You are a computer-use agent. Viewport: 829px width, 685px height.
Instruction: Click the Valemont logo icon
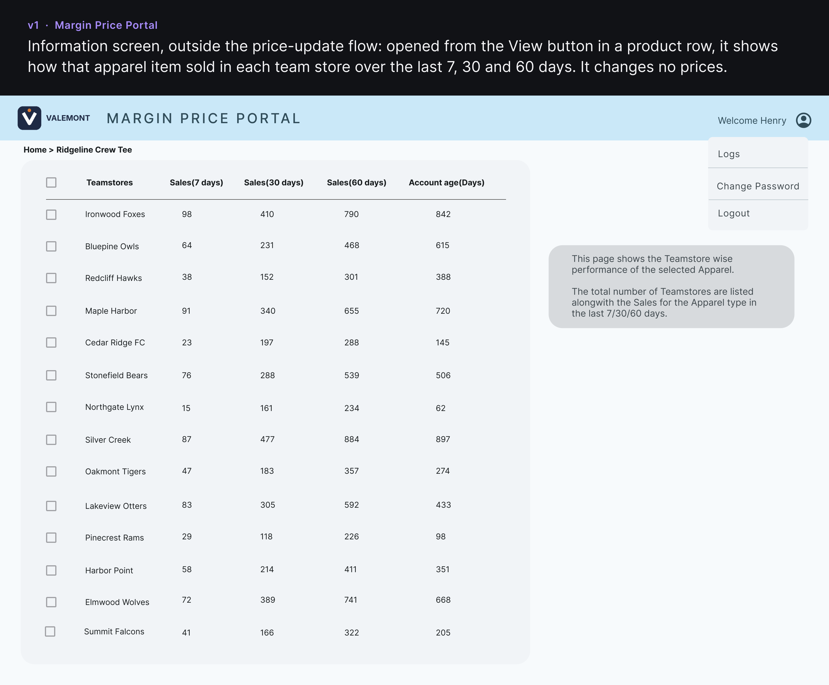tap(30, 118)
